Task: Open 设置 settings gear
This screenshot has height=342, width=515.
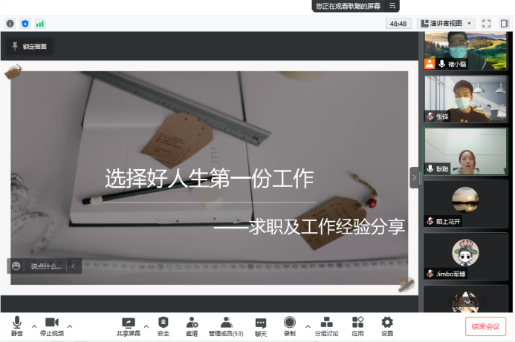Action: click(387, 326)
